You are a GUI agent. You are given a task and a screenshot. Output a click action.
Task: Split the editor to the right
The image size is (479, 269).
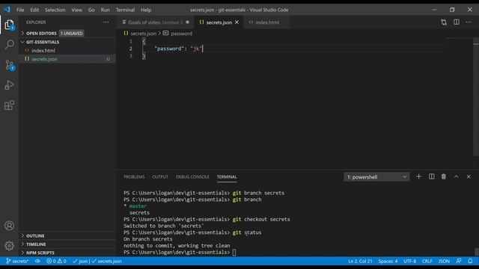click(456, 22)
